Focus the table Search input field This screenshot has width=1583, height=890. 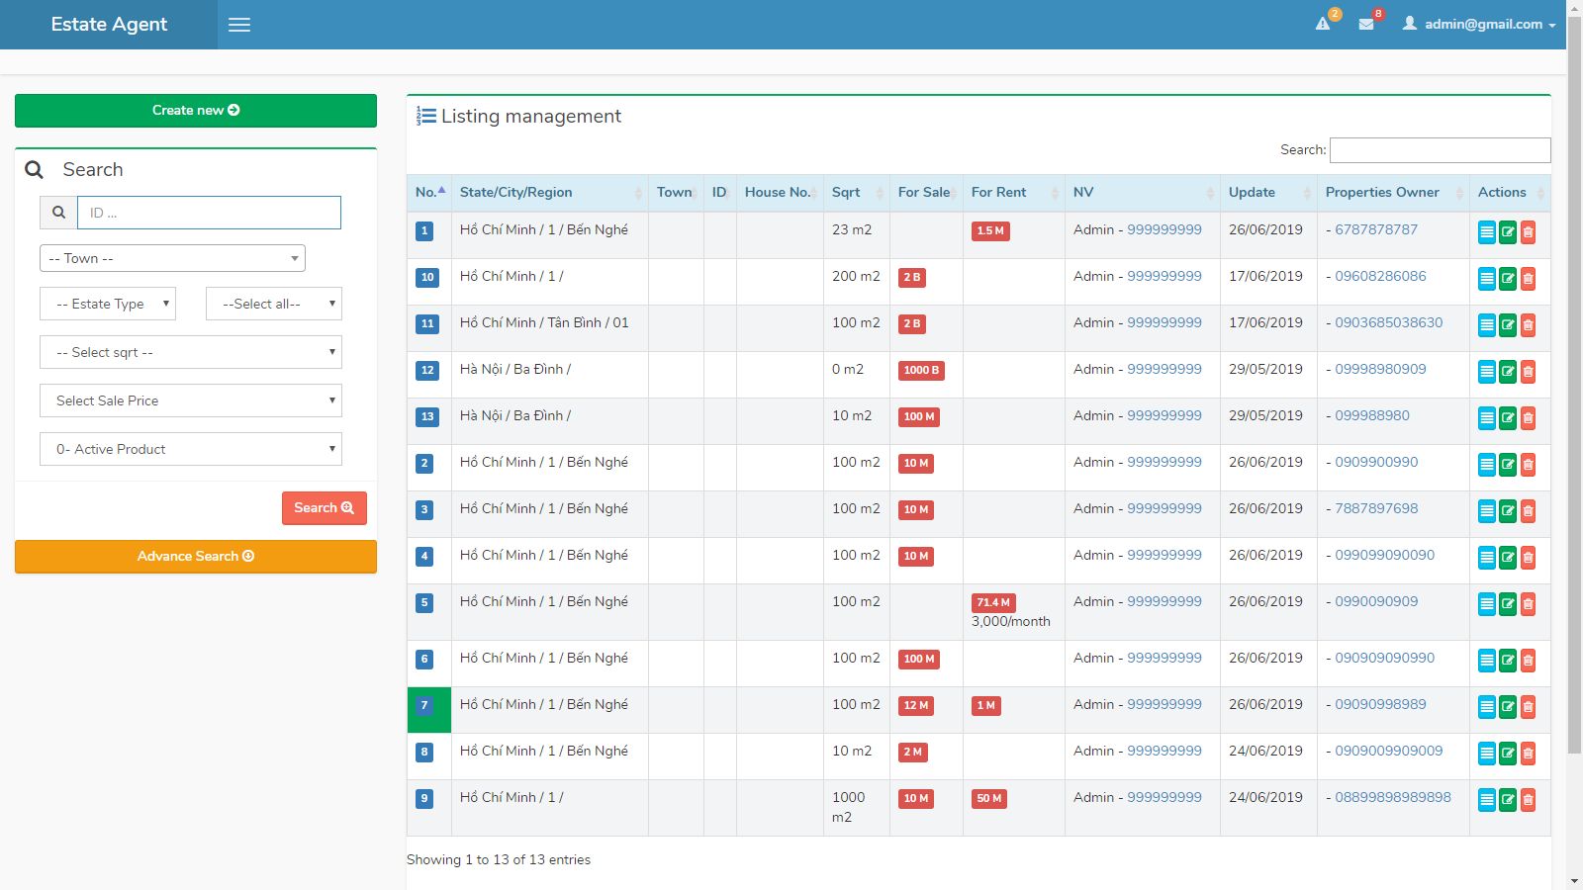coord(1440,150)
